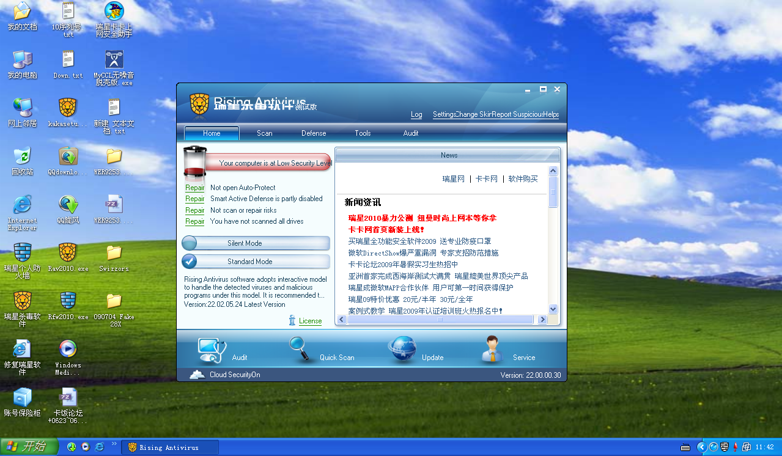Open the Defense tab

[x=314, y=133]
